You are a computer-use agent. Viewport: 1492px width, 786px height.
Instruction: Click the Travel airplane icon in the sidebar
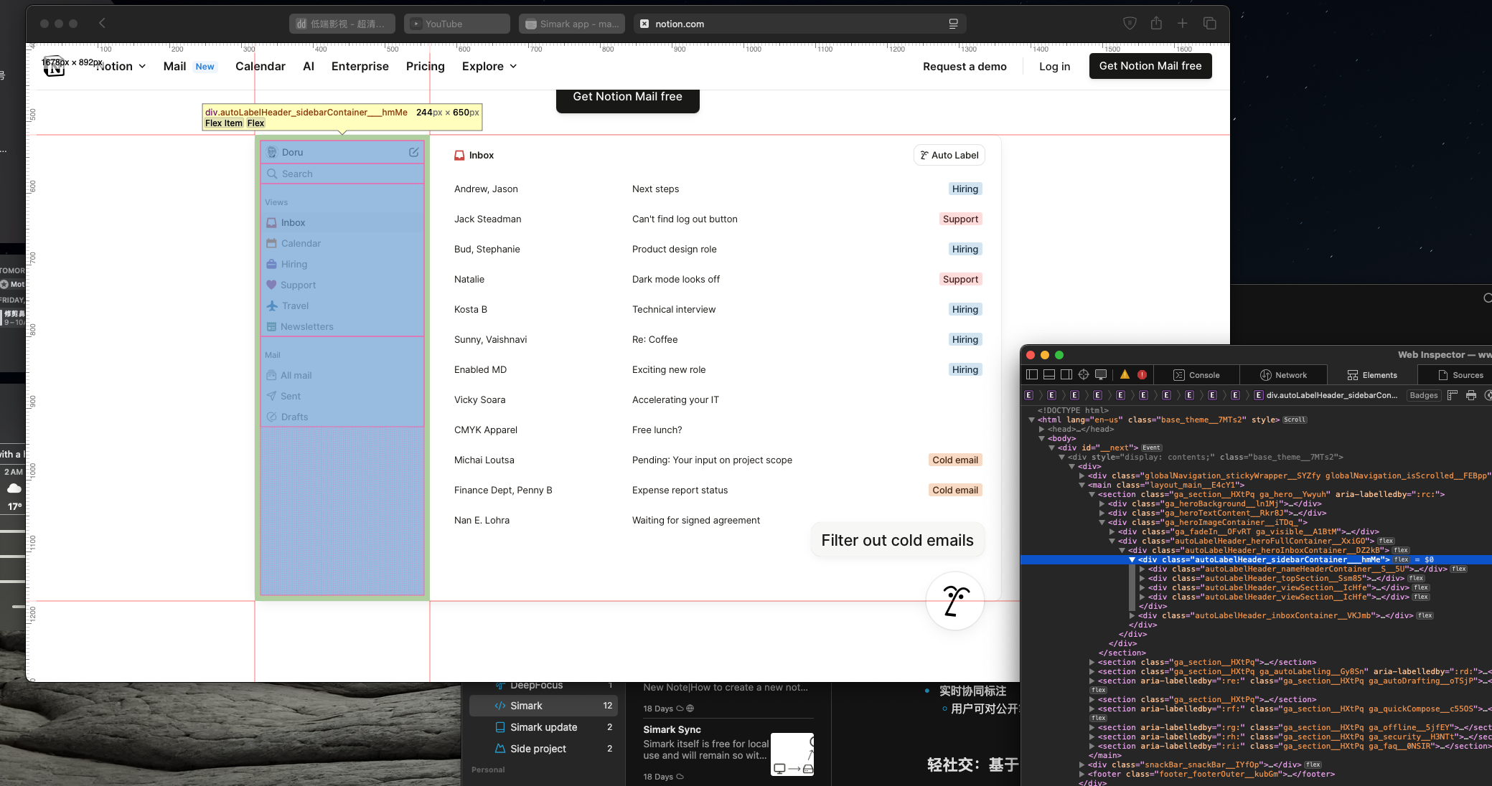coord(272,306)
